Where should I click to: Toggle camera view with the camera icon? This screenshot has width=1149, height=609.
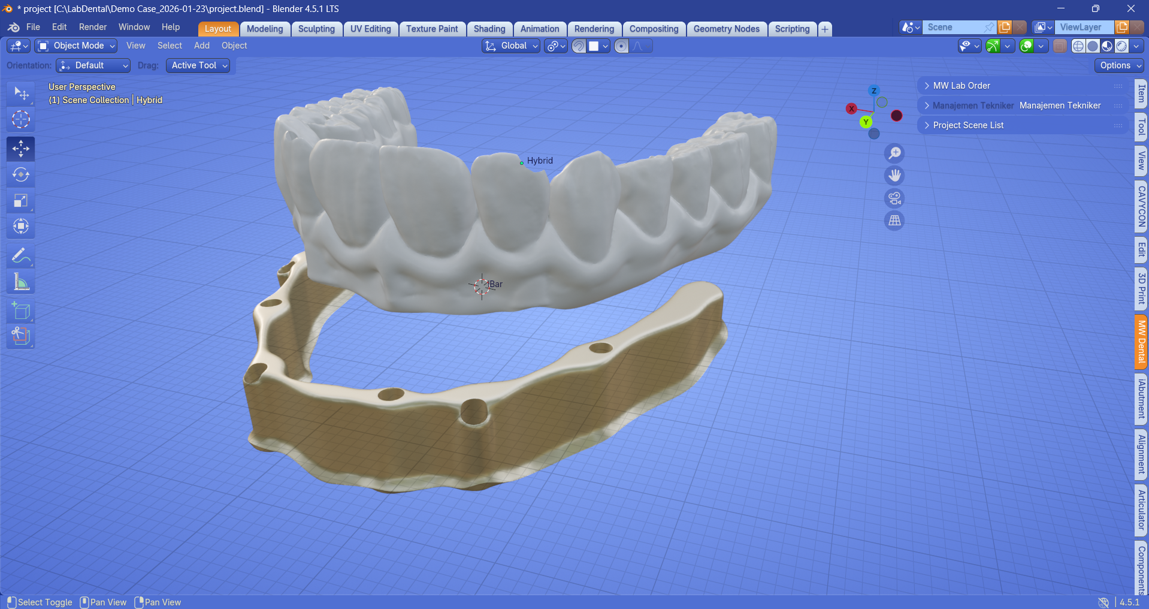(x=894, y=198)
